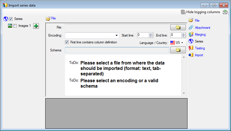231x131 pixels.
Task: Click the Testing step icon
Action: (x=191, y=48)
